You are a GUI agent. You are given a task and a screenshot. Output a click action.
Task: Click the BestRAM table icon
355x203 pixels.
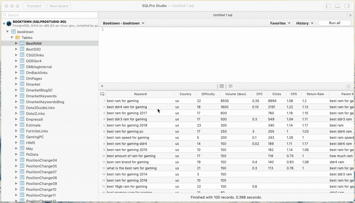(22, 43)
